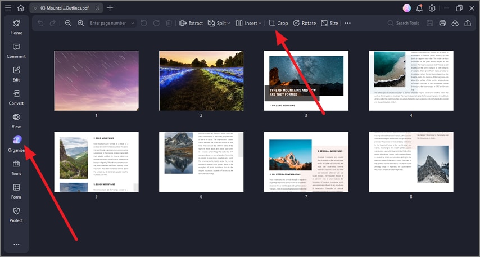The image size is (480, 257).
Task: Delete selected page with trash icon
Action: (x=169, y=23)
